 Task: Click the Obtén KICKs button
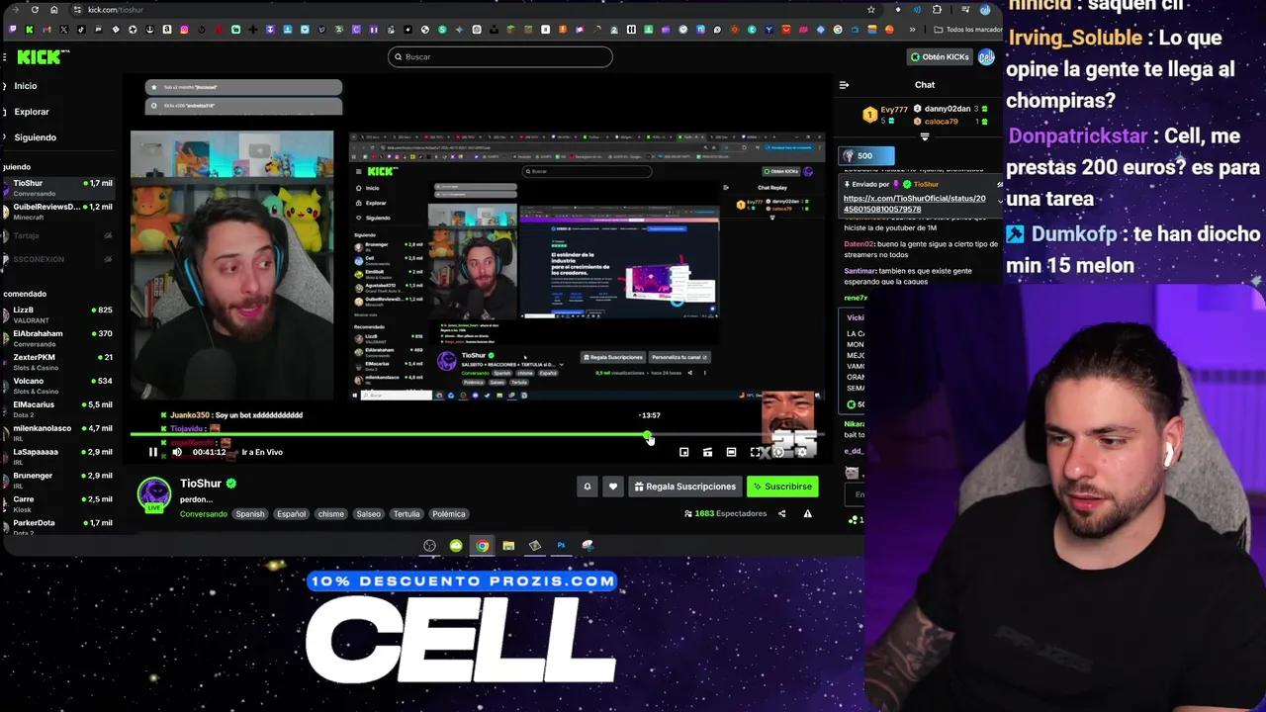tap(940, 57)
